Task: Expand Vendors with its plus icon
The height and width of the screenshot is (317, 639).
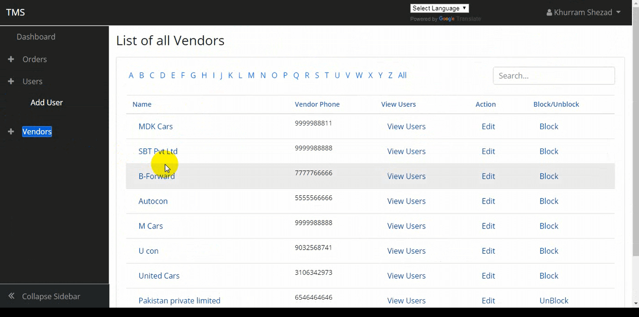Action: 11,132
